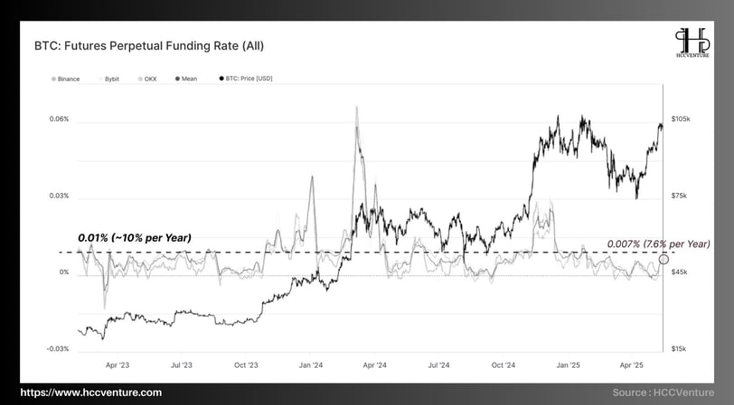
Task: Toggle the Binance legend dot
Action: click(54, 79)
